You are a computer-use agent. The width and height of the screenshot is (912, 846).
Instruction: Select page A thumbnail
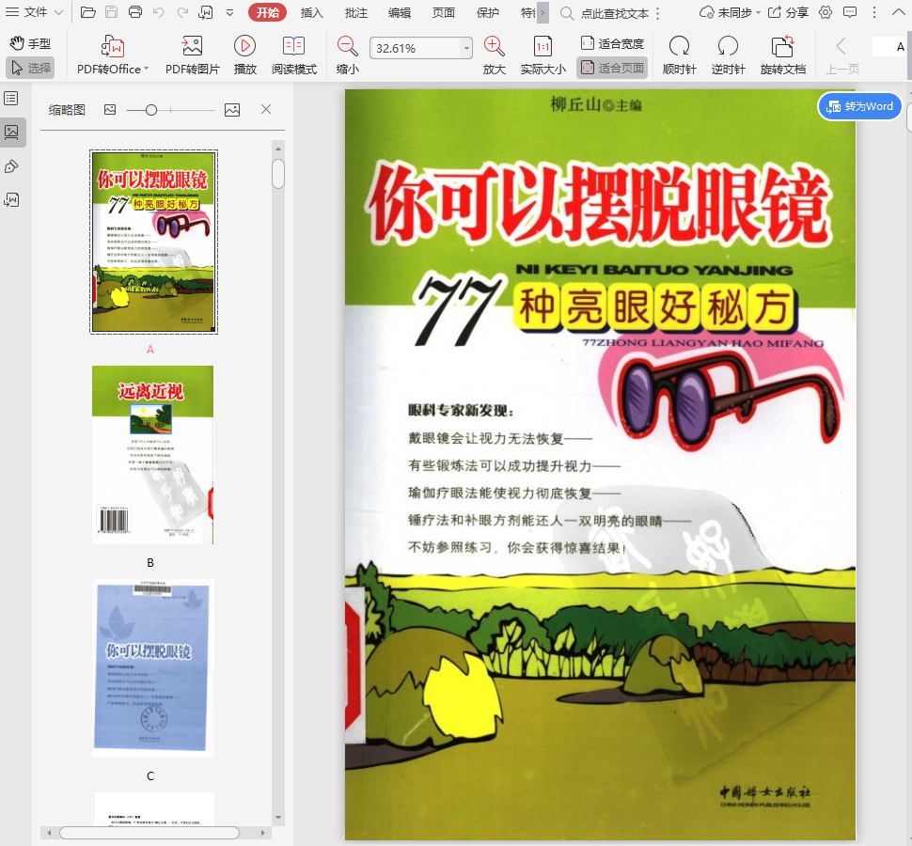153,242
